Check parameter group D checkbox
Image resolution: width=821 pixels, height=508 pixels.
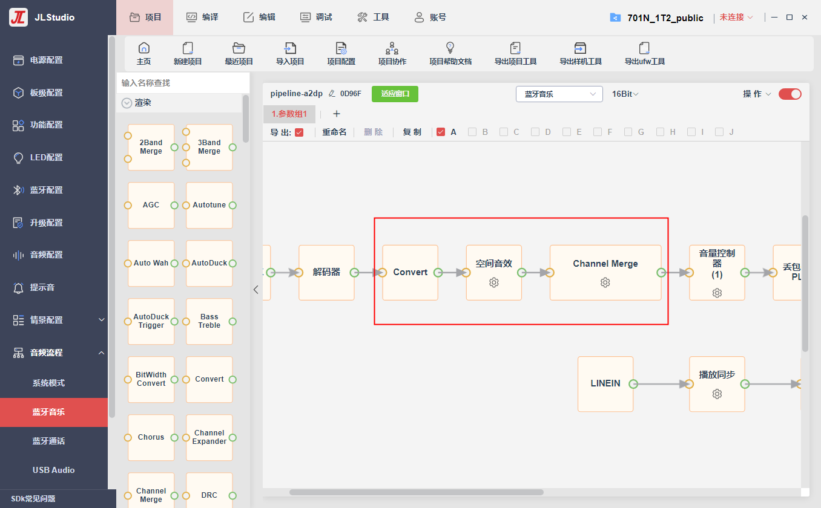tap(535, 132)
